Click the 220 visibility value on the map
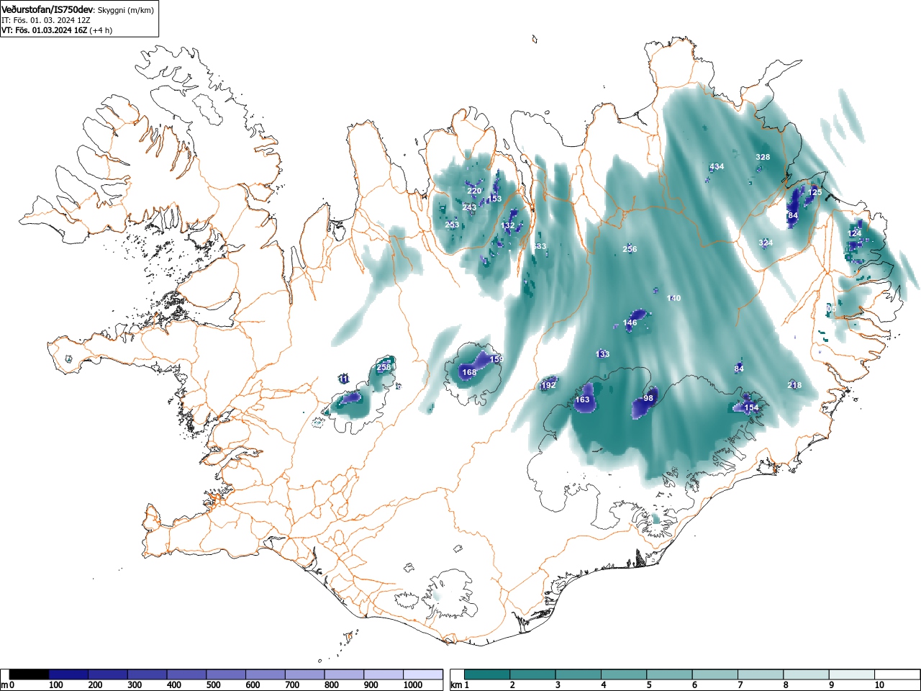Image resolution: width=921 pixels, height=691 pixels. (x=473, y=191)
